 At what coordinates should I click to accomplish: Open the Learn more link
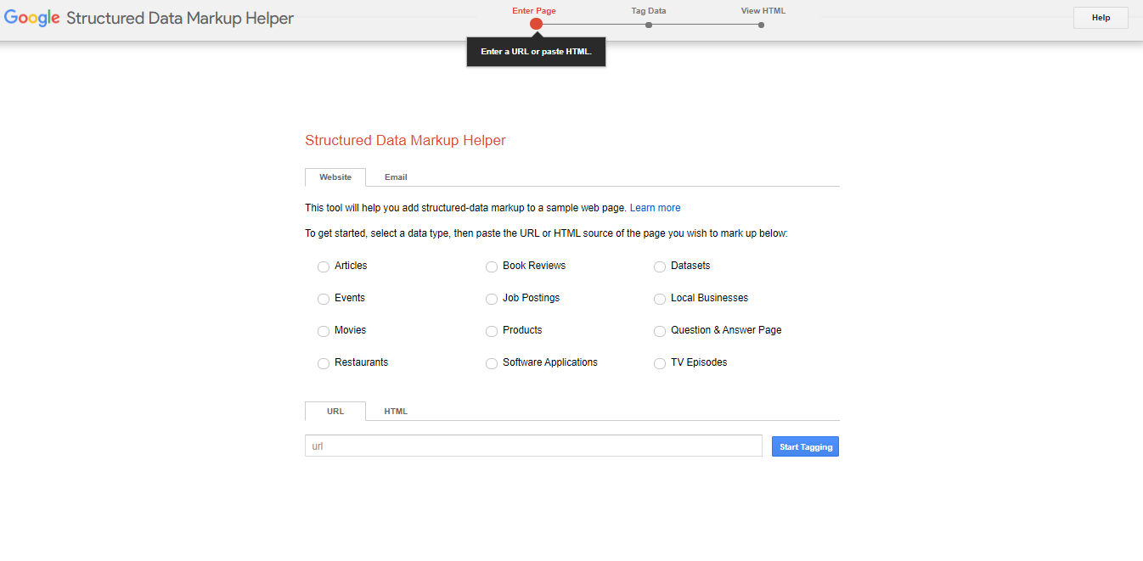655,208
